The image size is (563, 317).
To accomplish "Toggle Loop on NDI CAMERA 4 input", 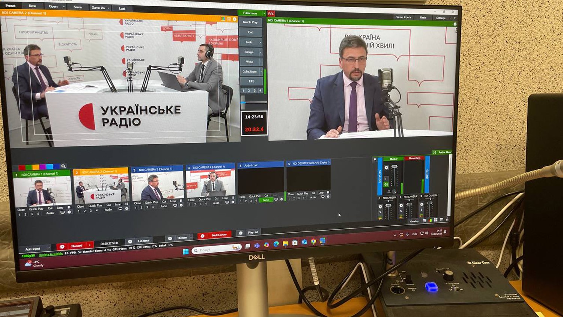I will coord(225,198).
